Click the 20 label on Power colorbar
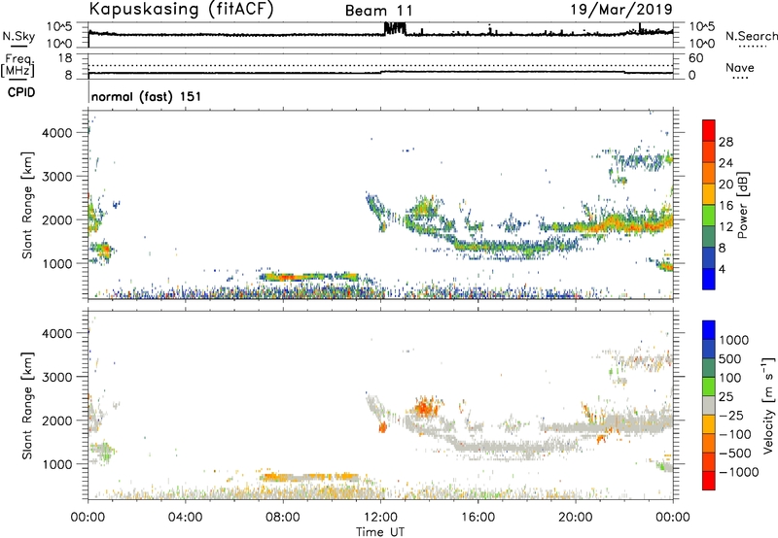This screenshot has height=538, width=778. coord(725,185)
